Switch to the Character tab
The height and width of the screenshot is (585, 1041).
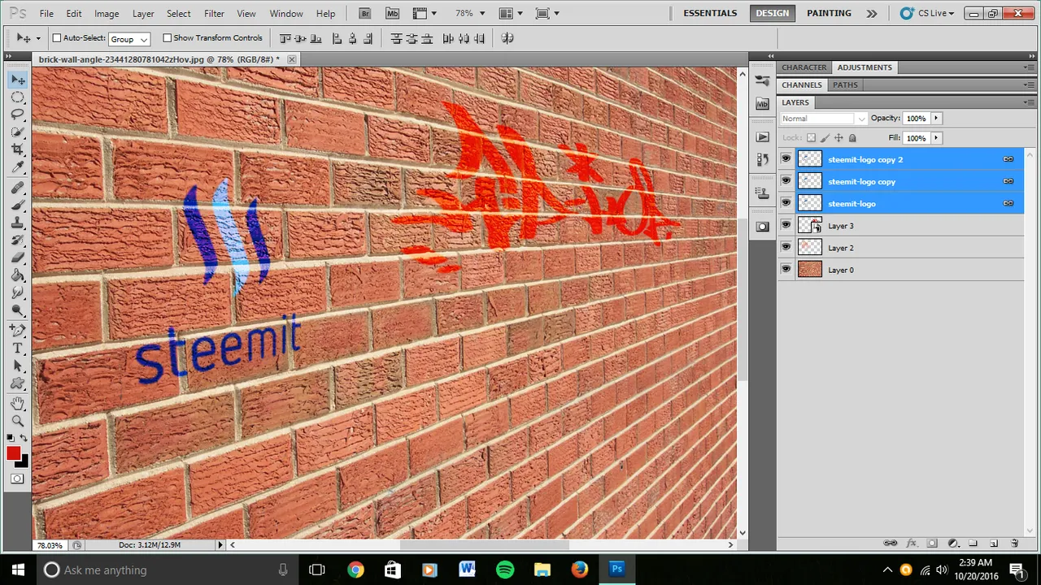pos(804,67)
